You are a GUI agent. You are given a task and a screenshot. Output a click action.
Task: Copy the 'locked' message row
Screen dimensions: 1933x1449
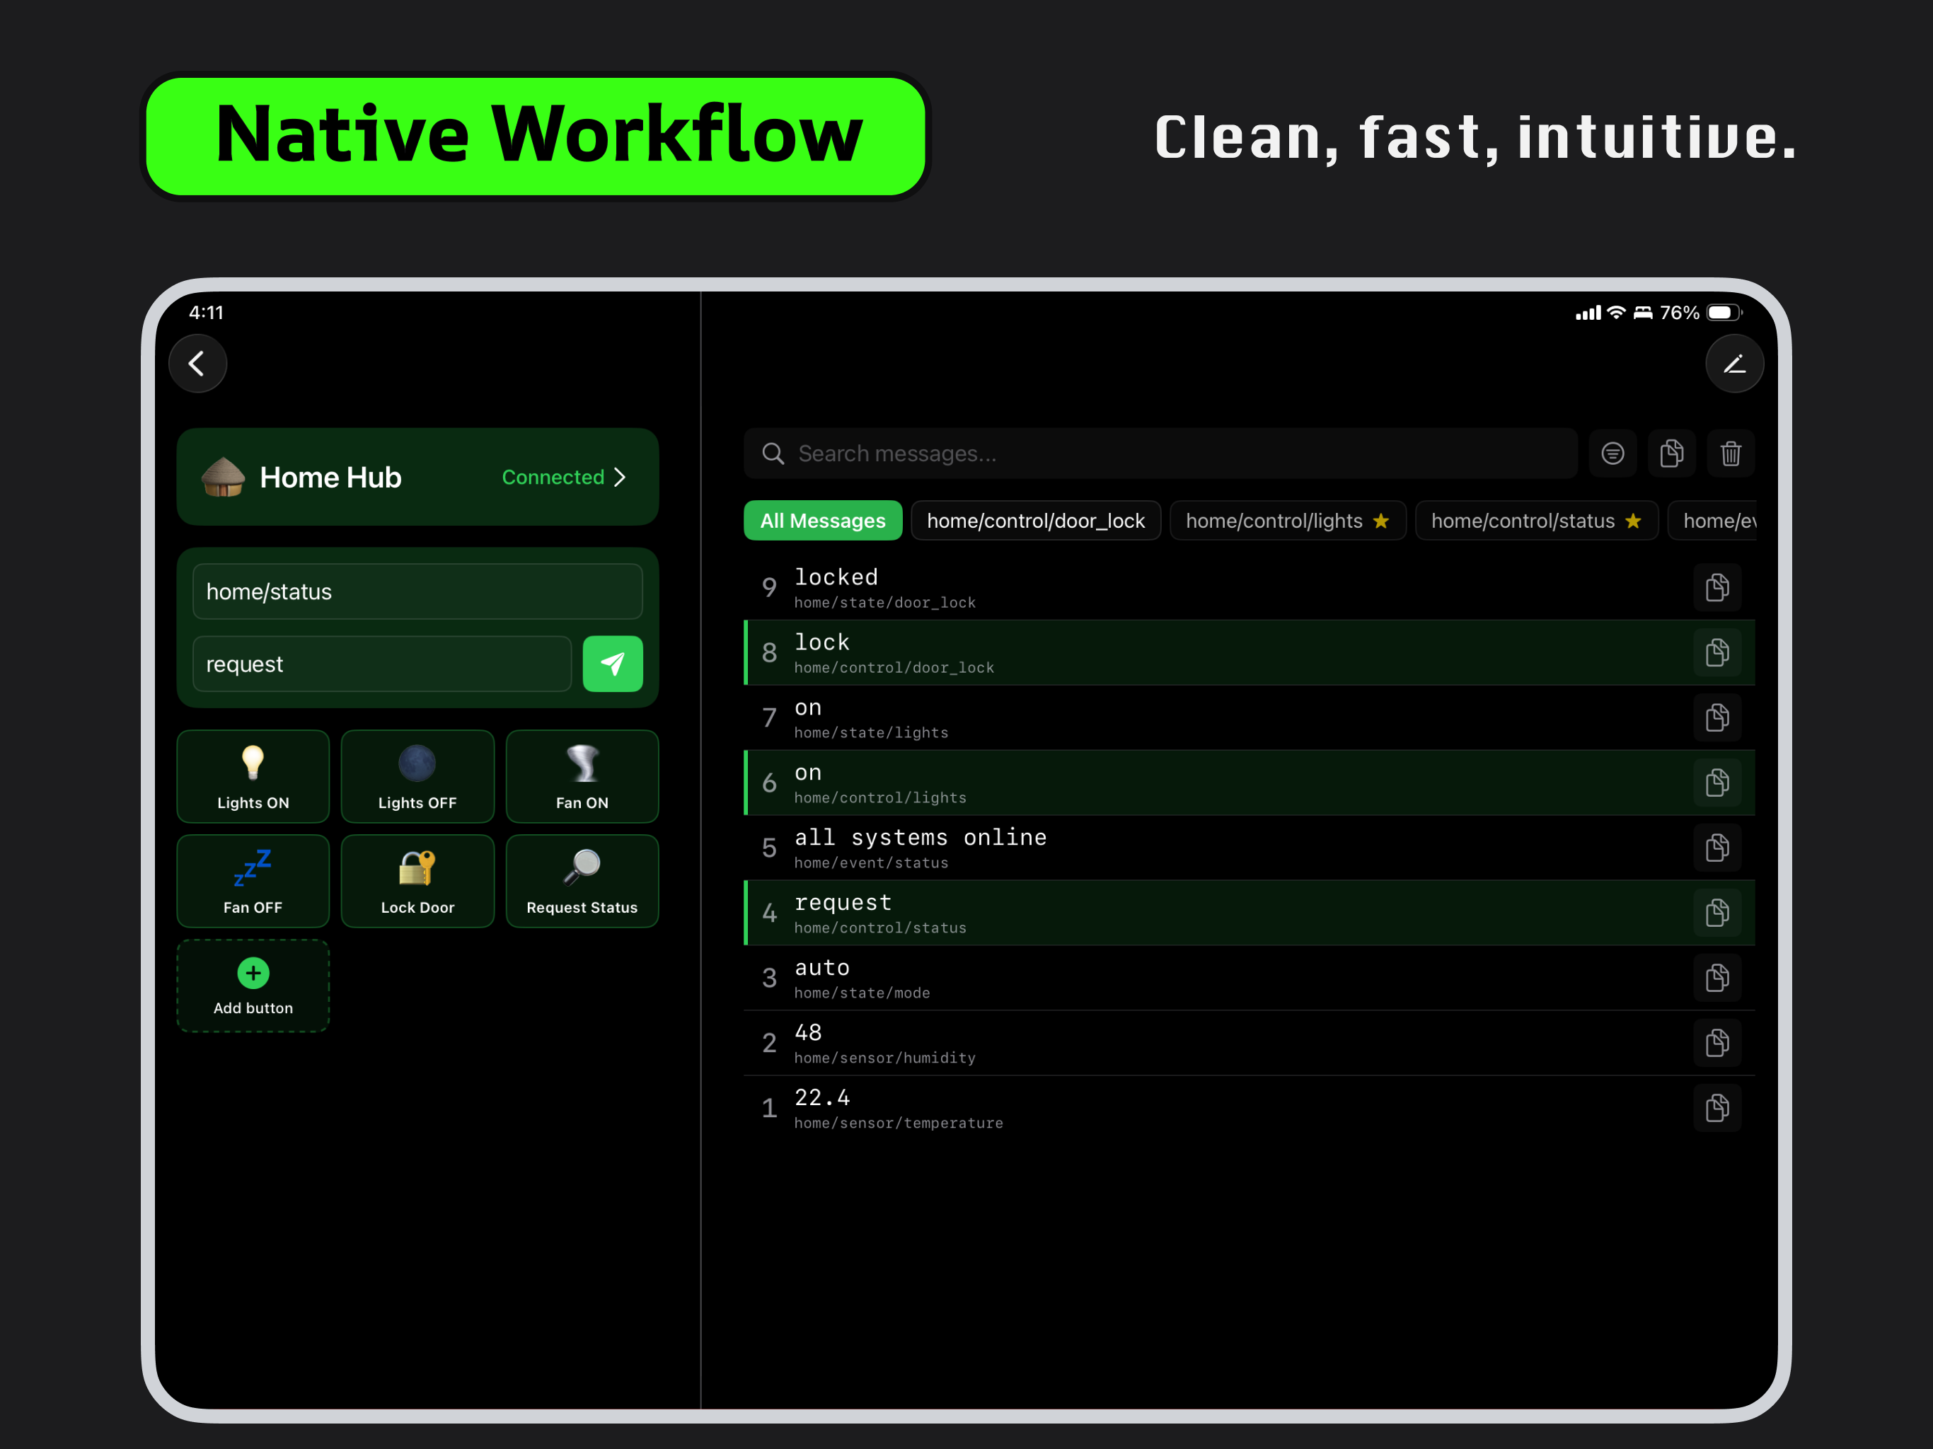pyautogui.click(x=1716, y=587)
